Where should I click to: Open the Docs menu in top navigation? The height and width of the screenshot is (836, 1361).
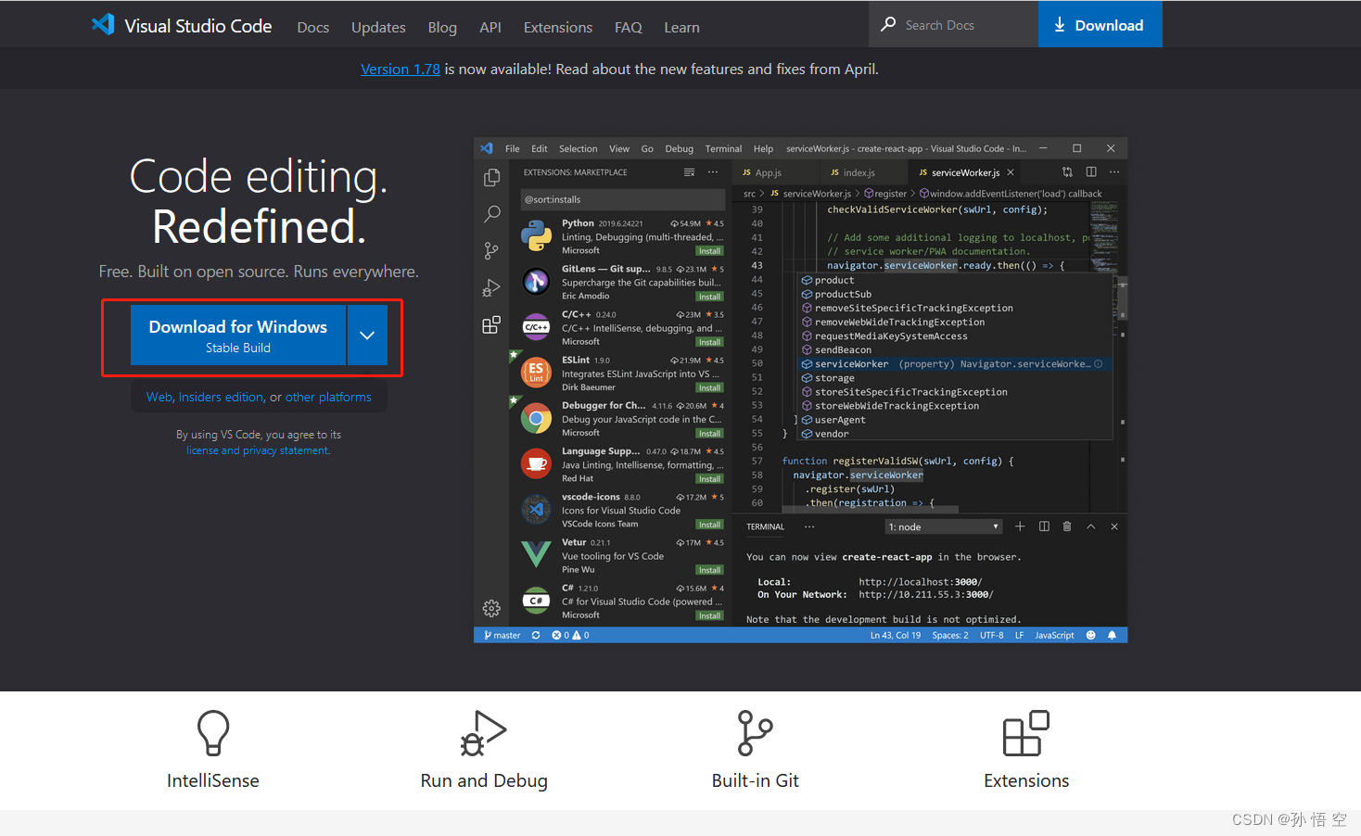pos(312,28)
